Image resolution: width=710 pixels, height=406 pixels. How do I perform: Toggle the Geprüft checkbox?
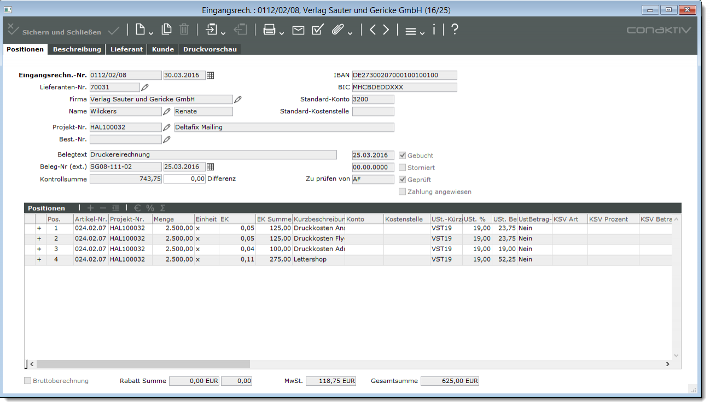tap(403, 179)
